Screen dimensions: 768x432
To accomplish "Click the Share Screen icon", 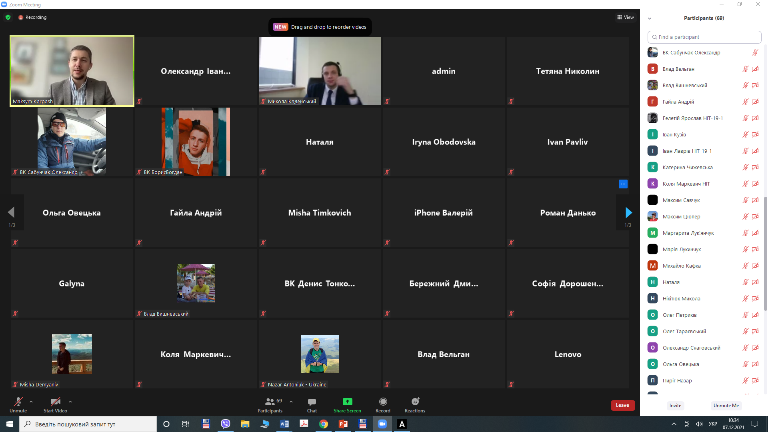I will tap(347, 402).
